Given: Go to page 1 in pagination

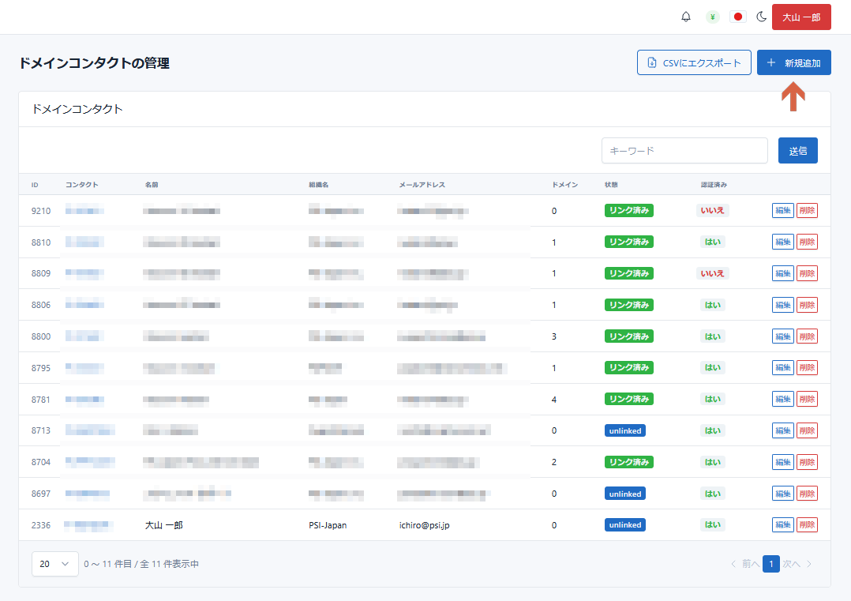Looking at the screenshot, I should (770, 564).
